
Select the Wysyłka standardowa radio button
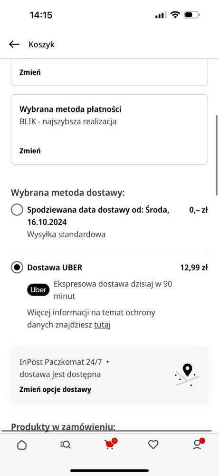pos(17,210)
